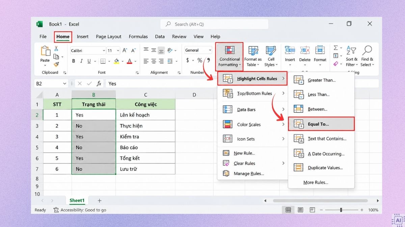Expand the Font Color arrow
405x227 pixels.
135,62
